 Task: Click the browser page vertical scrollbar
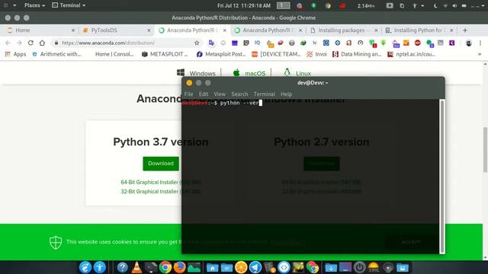tap(485, 150)
